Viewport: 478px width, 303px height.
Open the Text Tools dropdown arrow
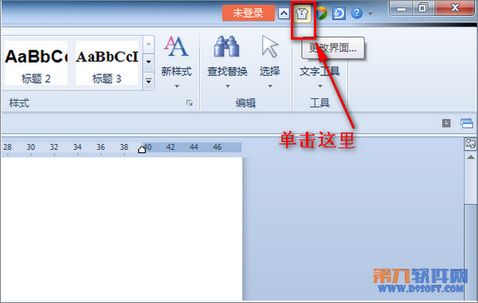click(319, 86)
